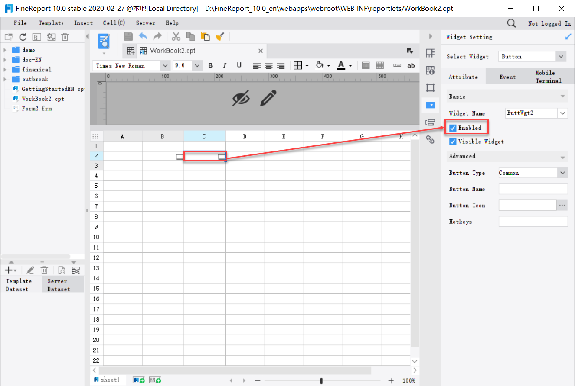Open the File menu
The width and height of the screenshot is (575, 386).
[20, 23]
